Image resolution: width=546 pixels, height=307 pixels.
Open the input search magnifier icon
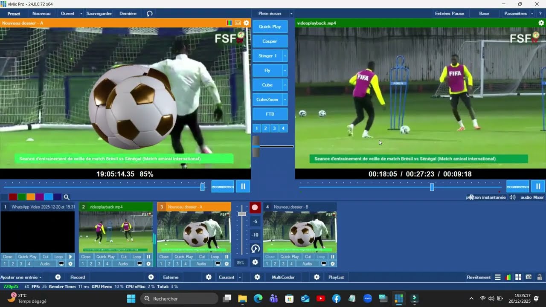point(67,197)
